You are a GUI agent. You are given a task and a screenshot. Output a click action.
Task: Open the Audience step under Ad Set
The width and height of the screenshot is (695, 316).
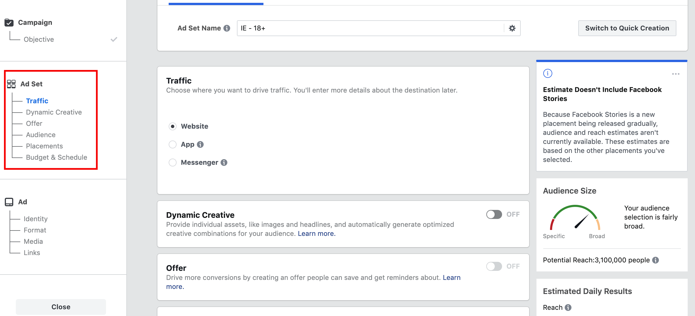(x=41, y=135)
